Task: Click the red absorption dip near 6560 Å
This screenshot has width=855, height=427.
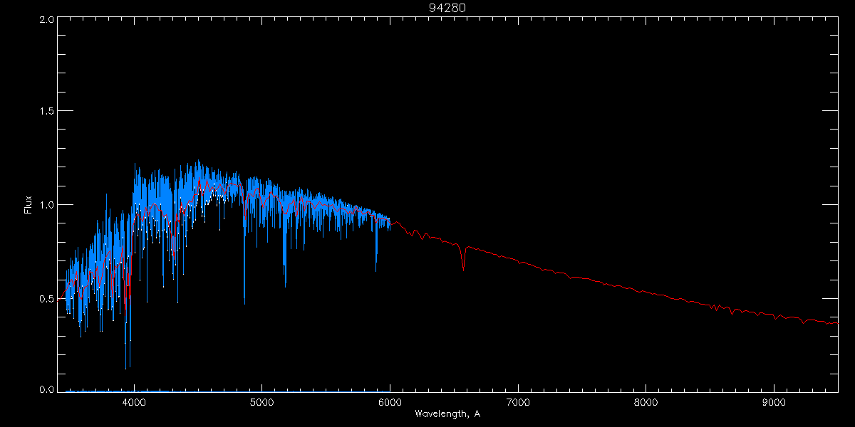Action: [x=464, y=258]
